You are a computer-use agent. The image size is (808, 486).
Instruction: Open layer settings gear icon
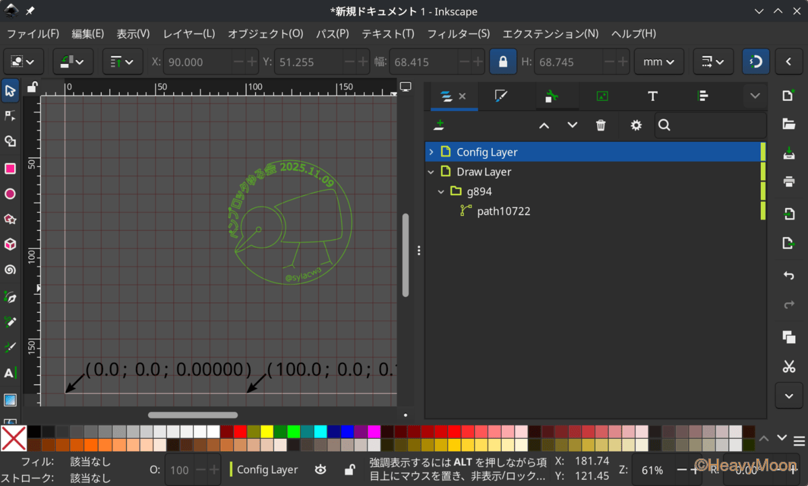636,125
